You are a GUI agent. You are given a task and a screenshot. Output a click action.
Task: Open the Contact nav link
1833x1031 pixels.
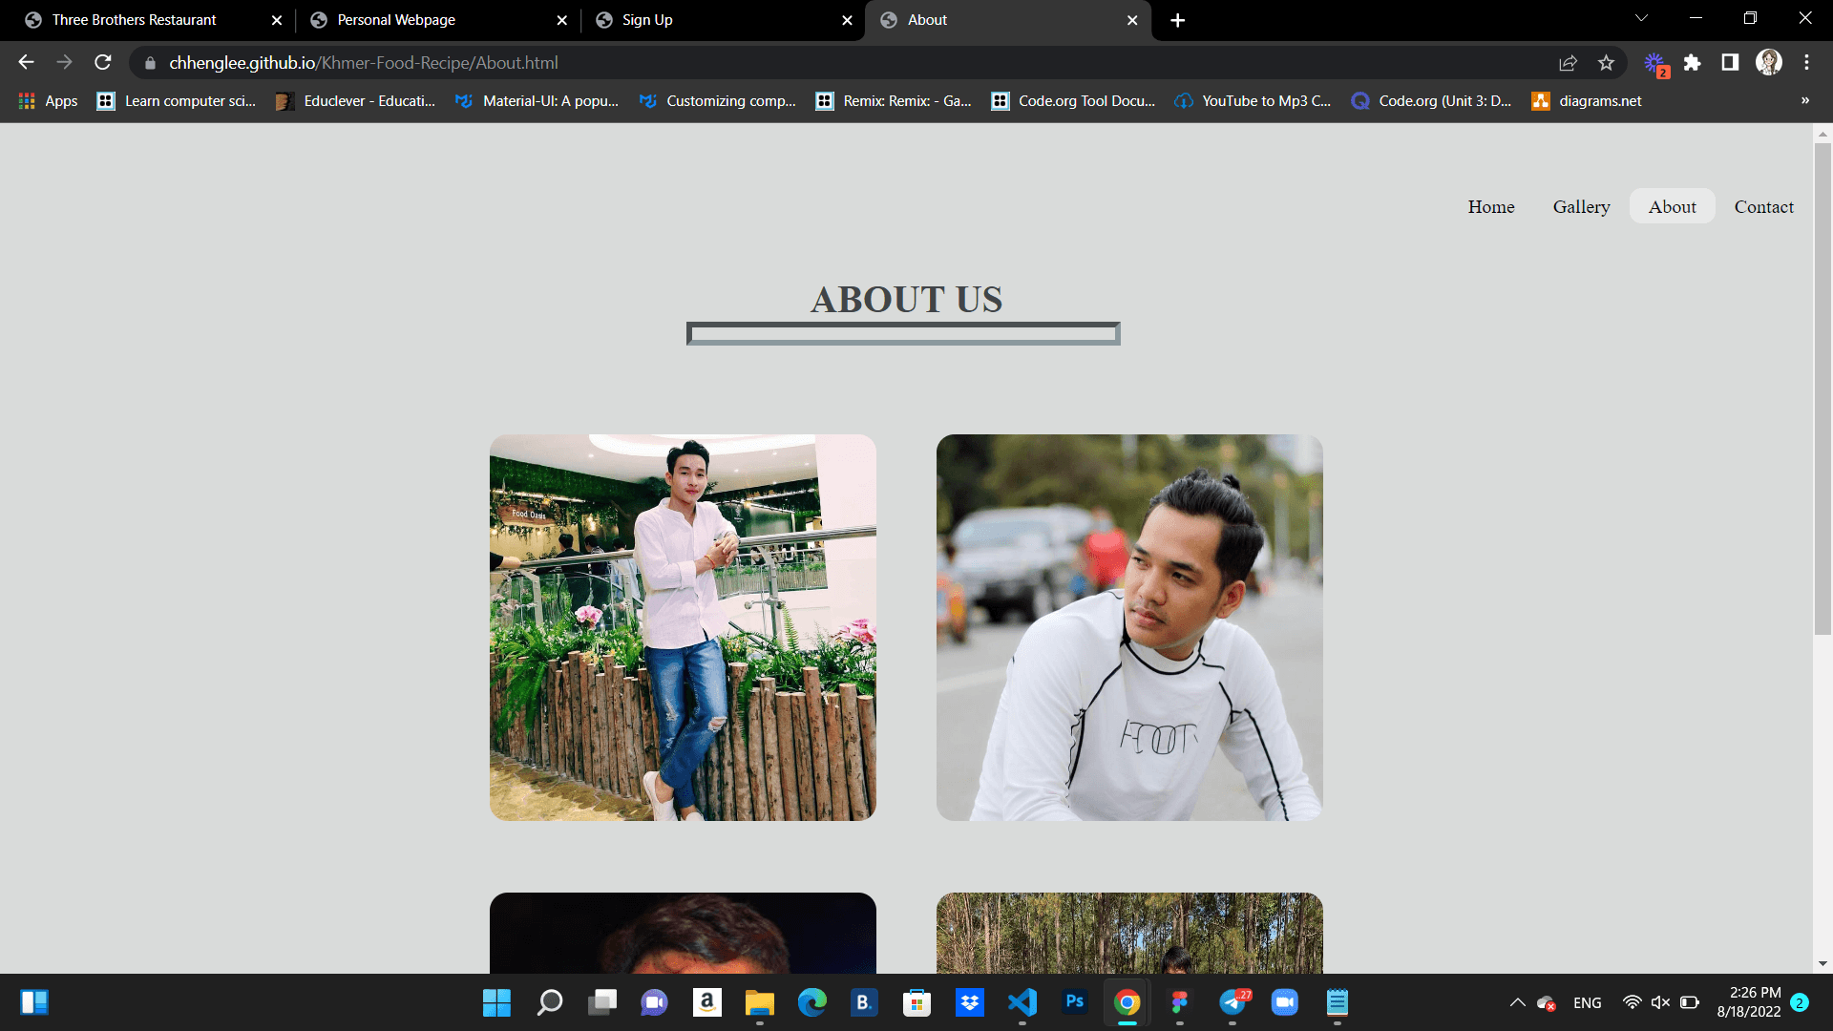1763,206
